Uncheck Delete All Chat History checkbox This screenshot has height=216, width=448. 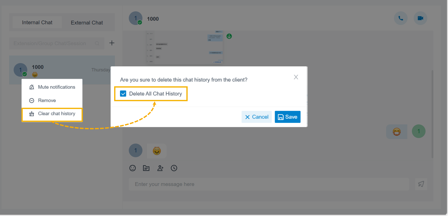point(123,94)
